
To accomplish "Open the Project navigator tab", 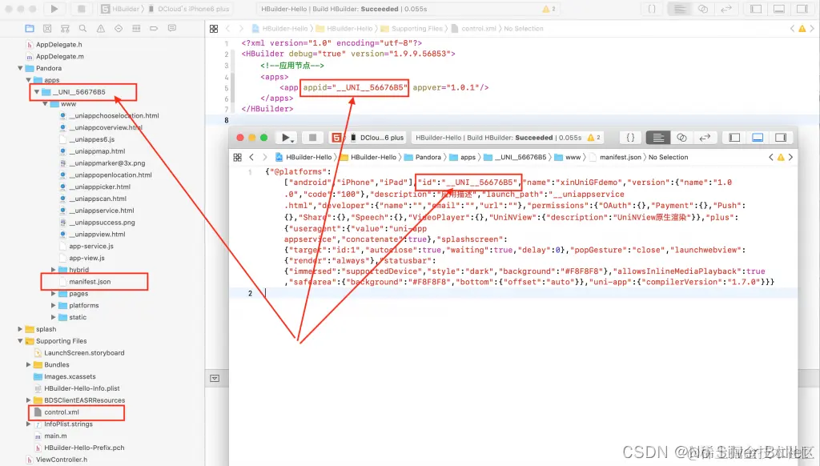I will point(30,28).
